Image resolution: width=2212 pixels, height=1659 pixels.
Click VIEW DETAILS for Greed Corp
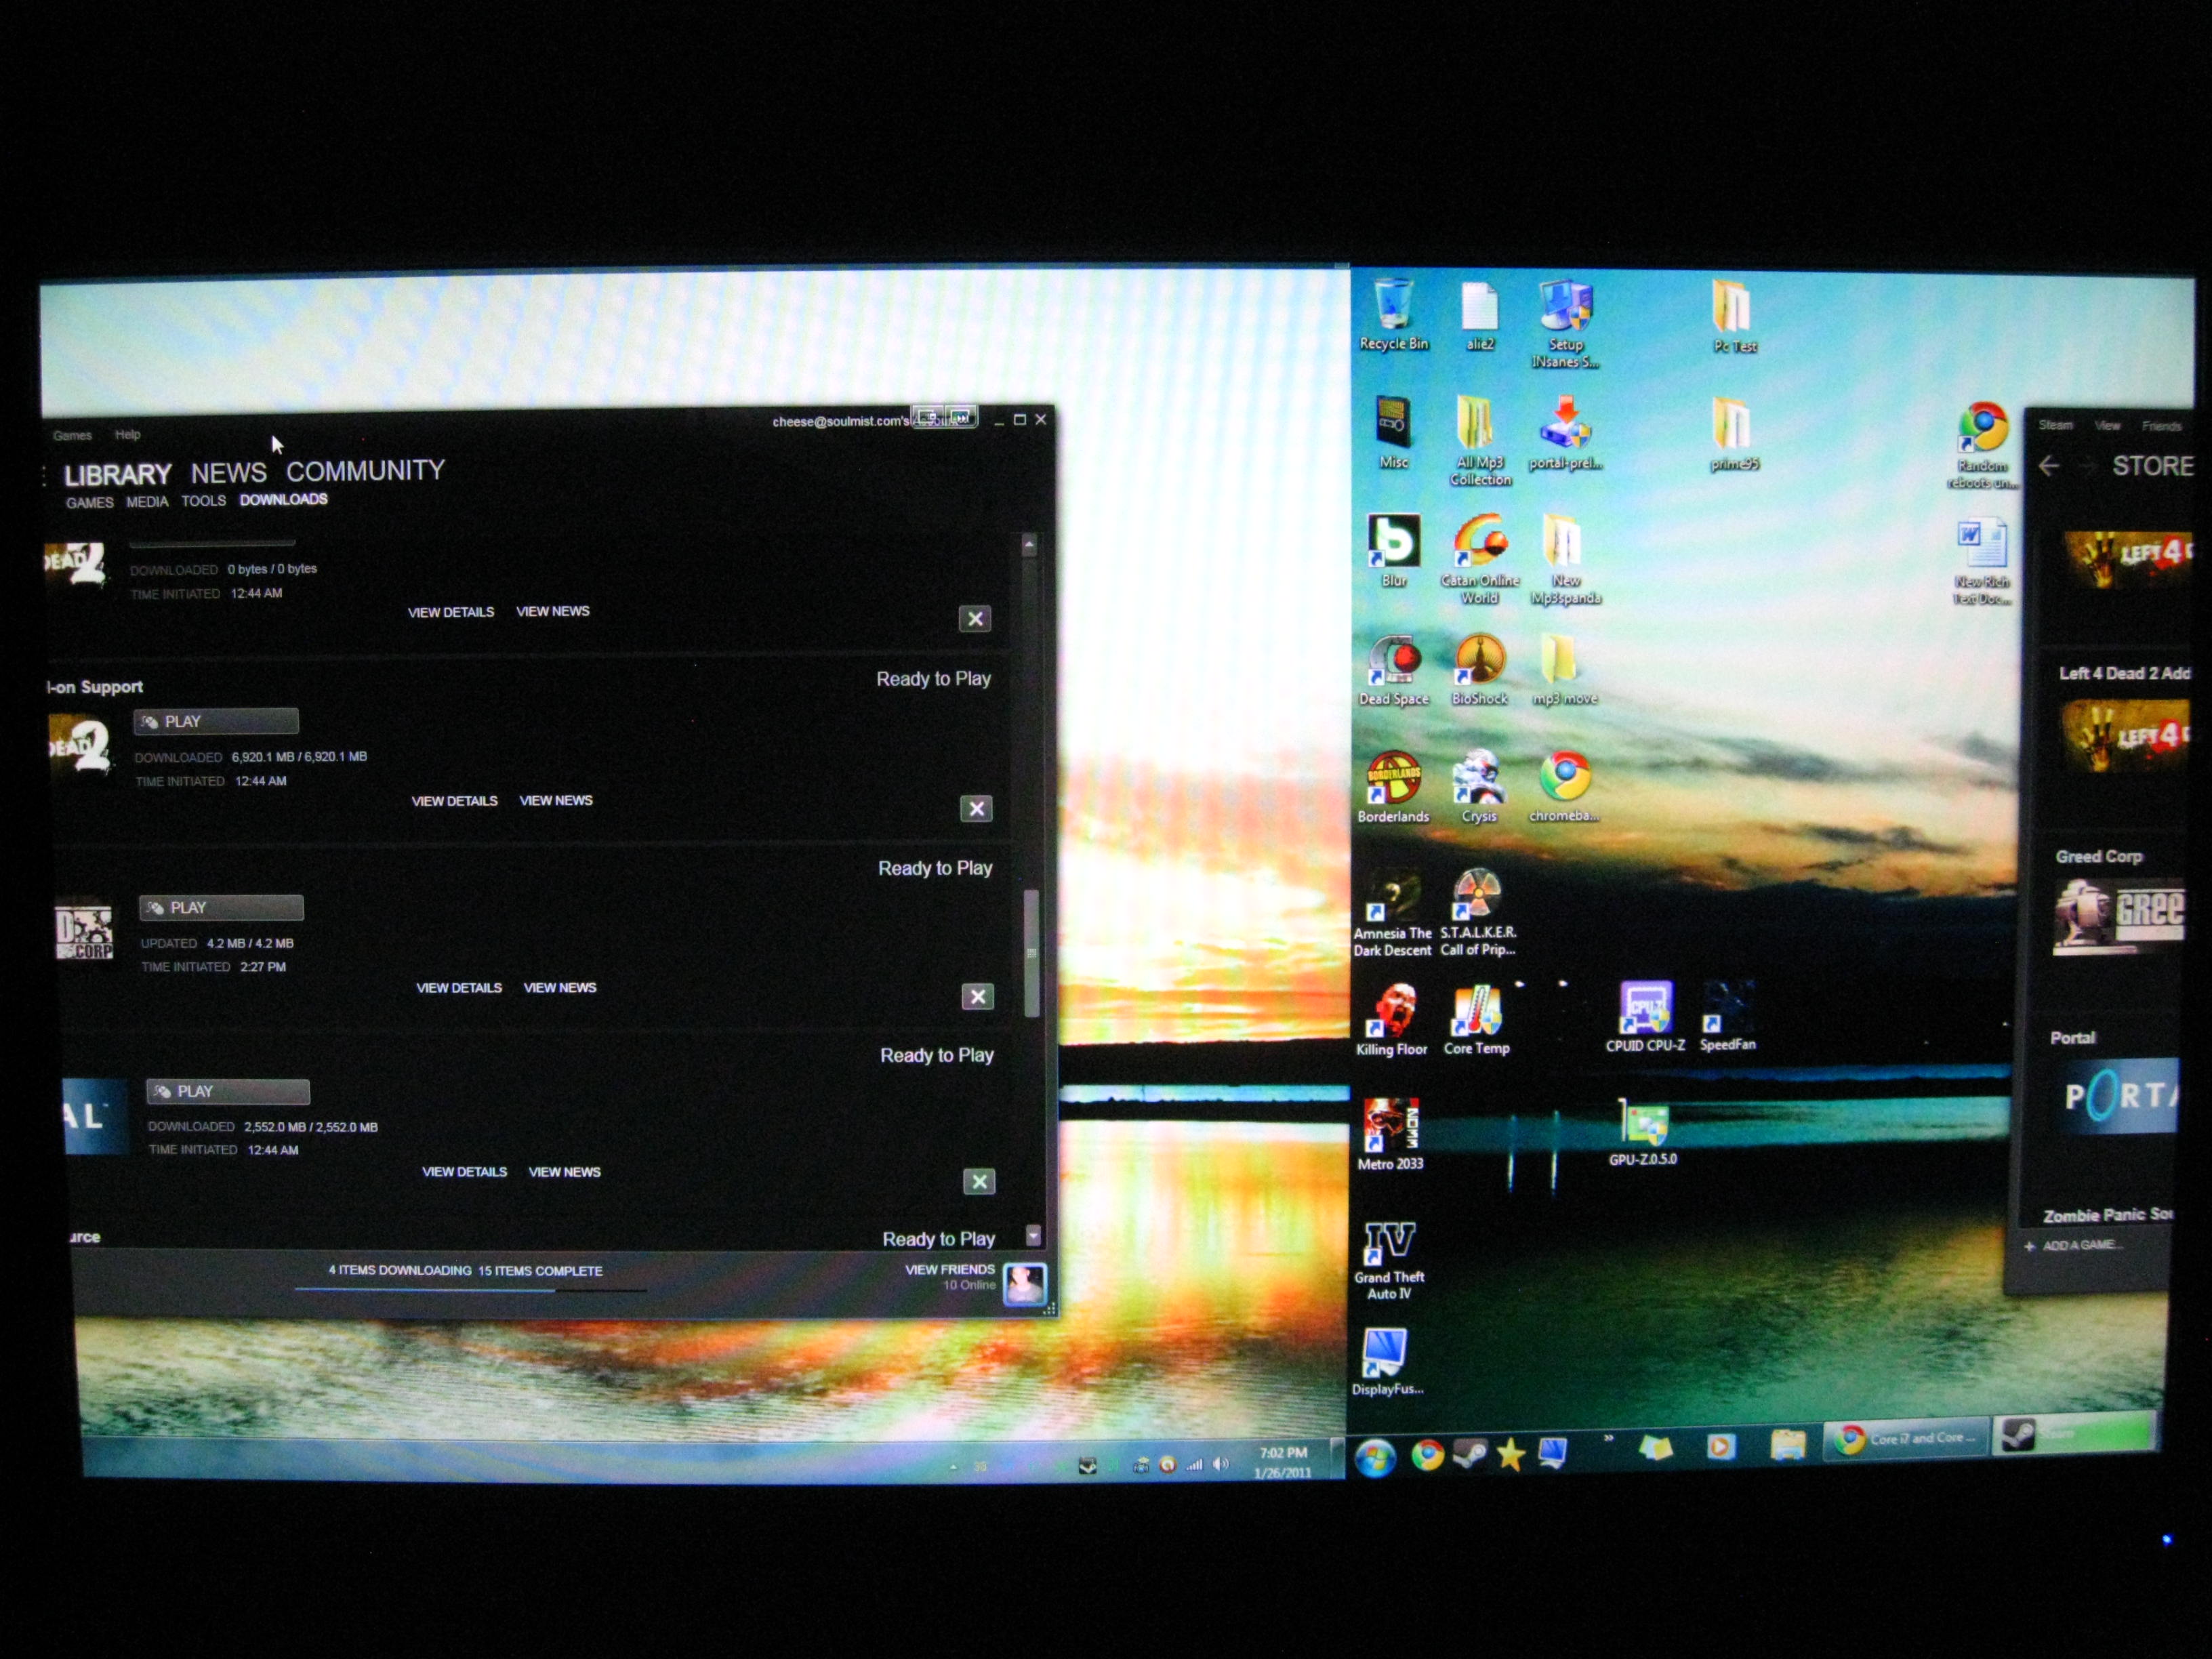(459, 988)
